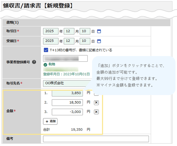177x146 pixels.
Task: Click the + 追加 button
Action: [x=50, y=121]
